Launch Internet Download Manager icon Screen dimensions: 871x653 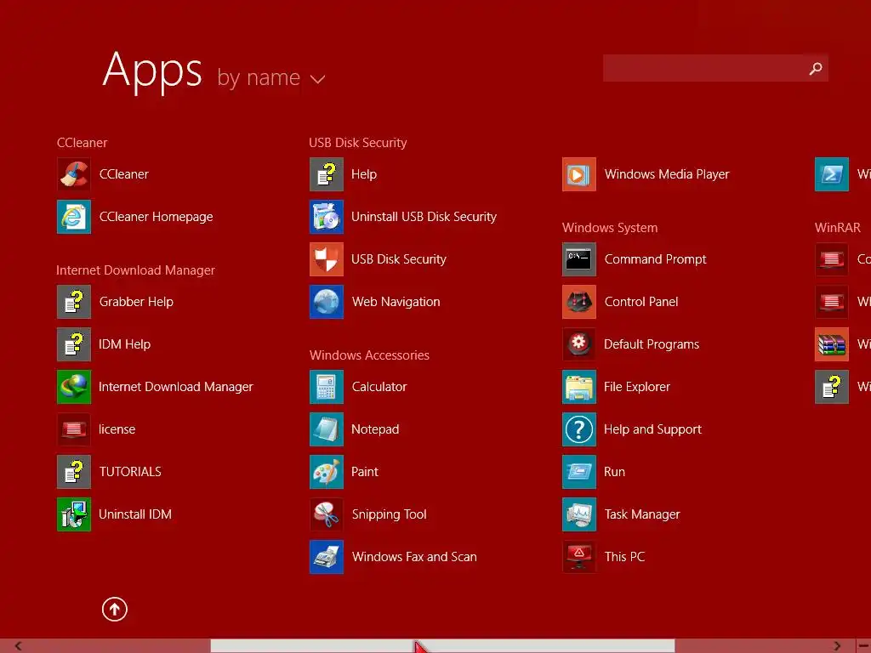click(74, 387)
